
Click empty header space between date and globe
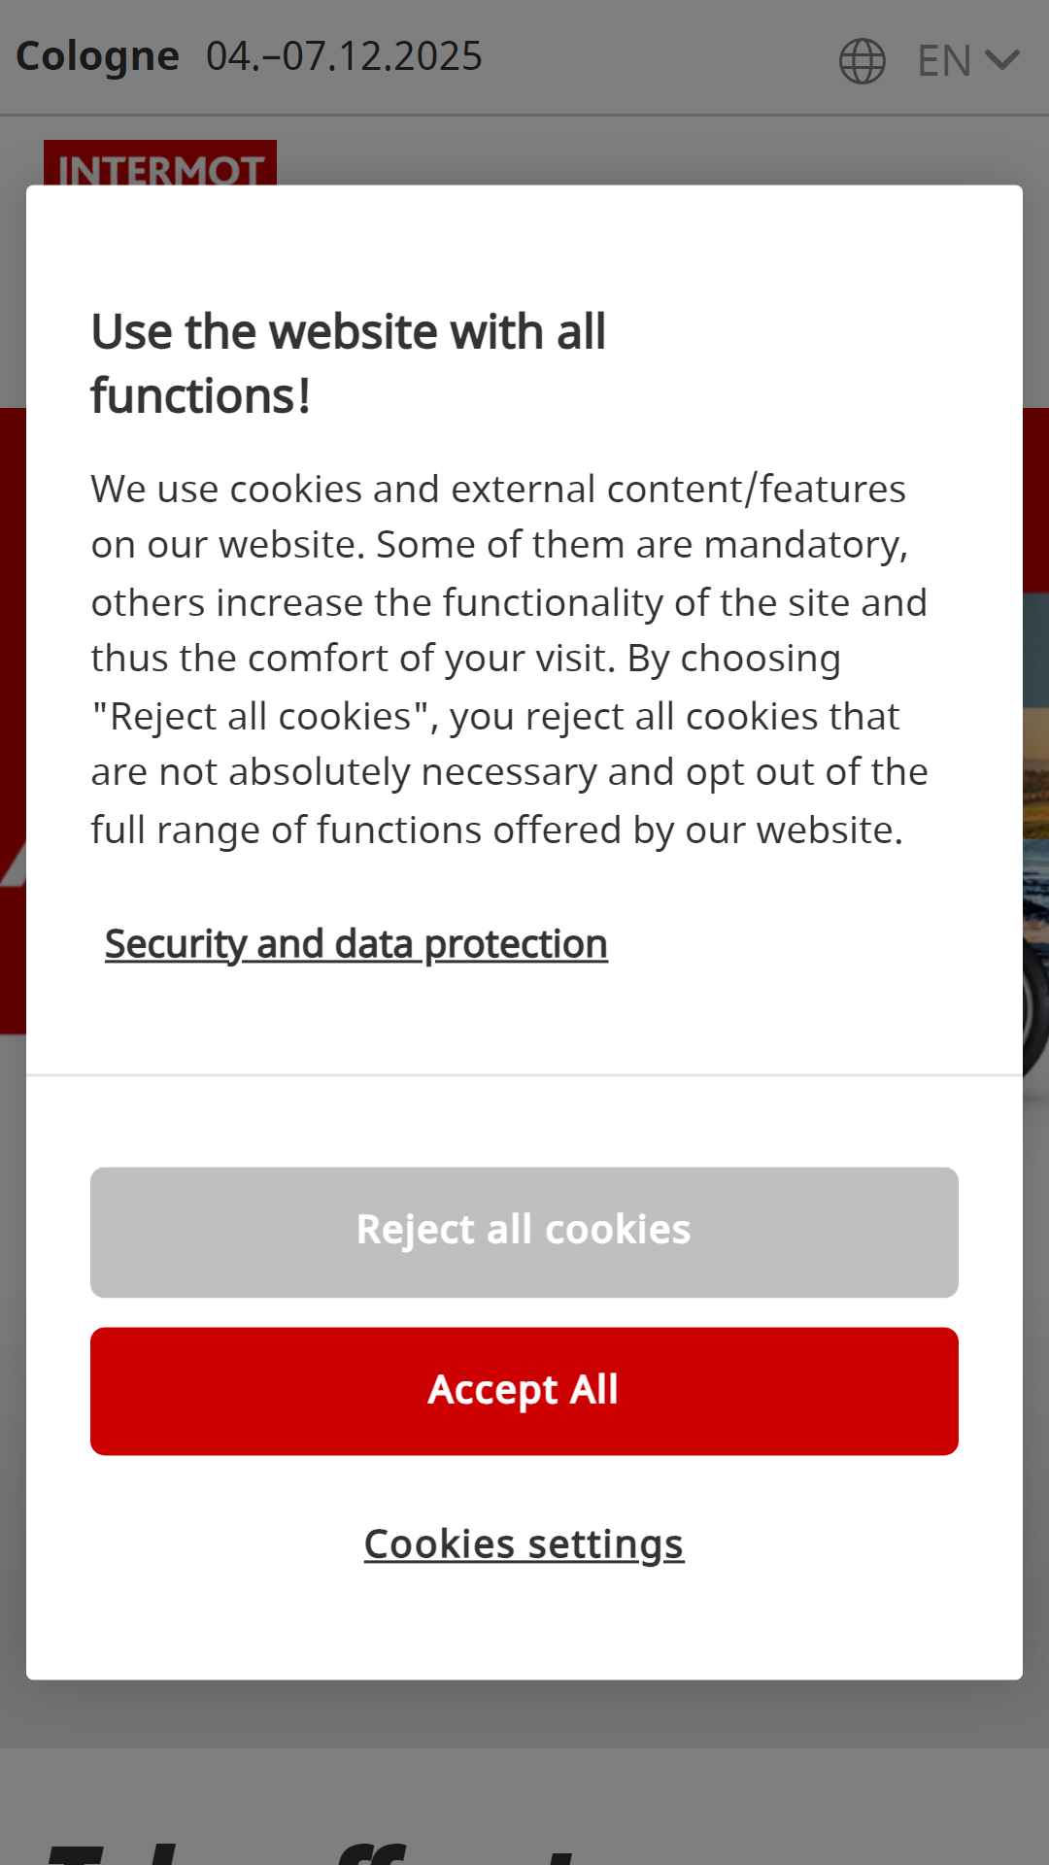point(660,58)
